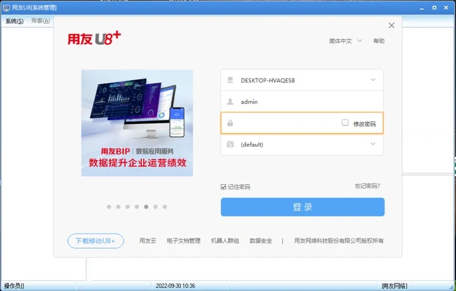456x291 pixels.
Task: Open the 系统(S) menu
Action: pyautogui.click(x=15, y=21)
